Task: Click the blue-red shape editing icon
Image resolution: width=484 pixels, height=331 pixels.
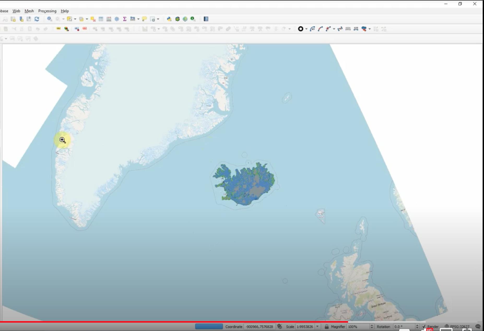Action: tap(364, 29)
